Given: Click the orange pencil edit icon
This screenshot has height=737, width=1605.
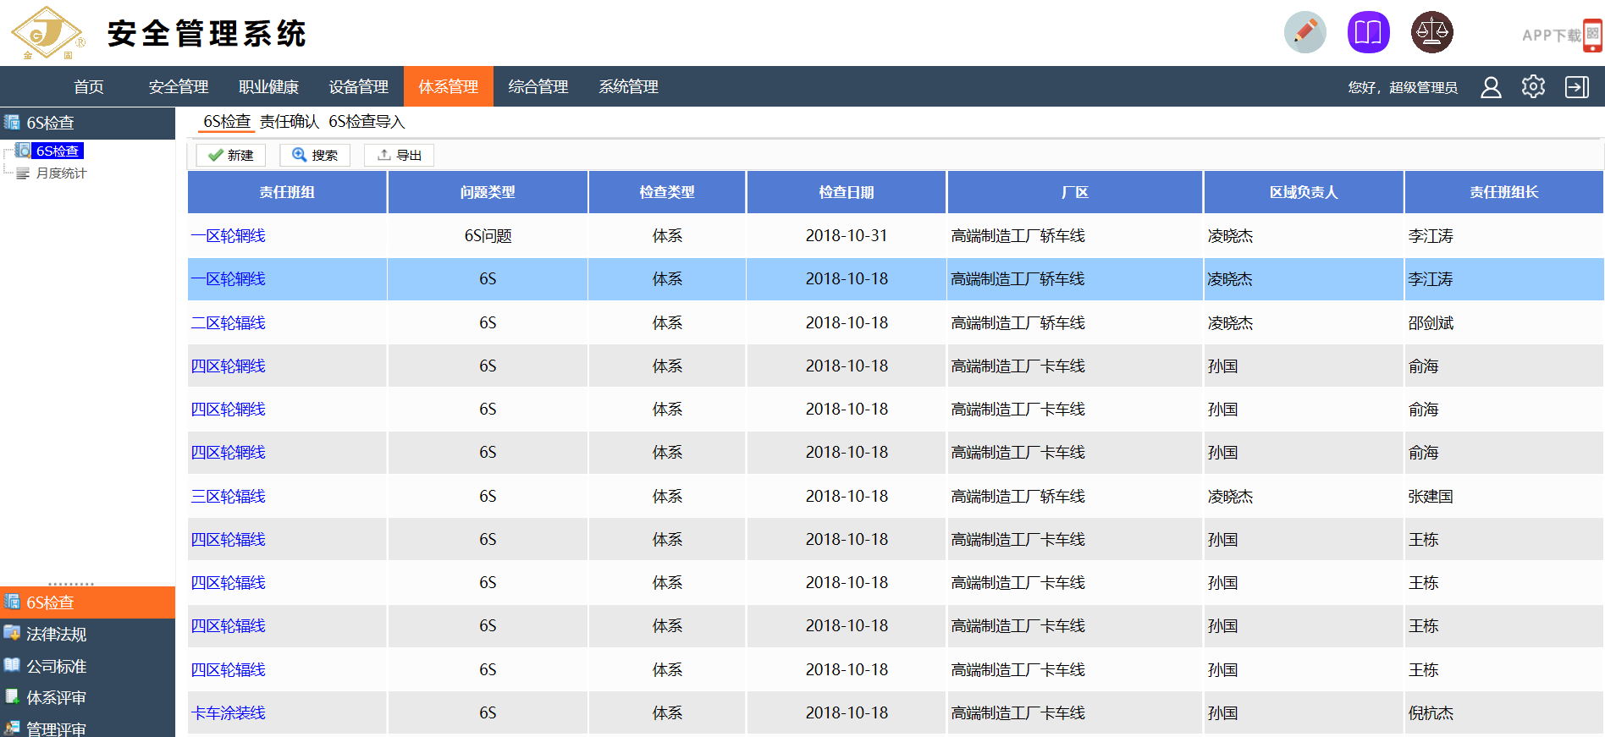Looking at the screenshot, I should [x=1304, y=33].
